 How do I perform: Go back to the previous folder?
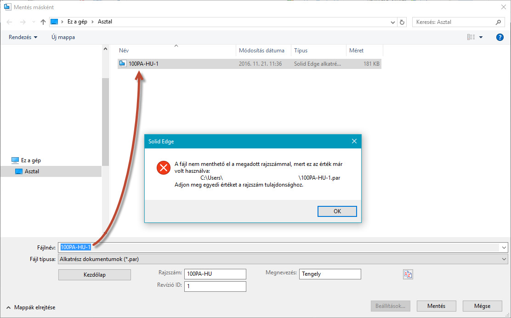coord(10,22)
